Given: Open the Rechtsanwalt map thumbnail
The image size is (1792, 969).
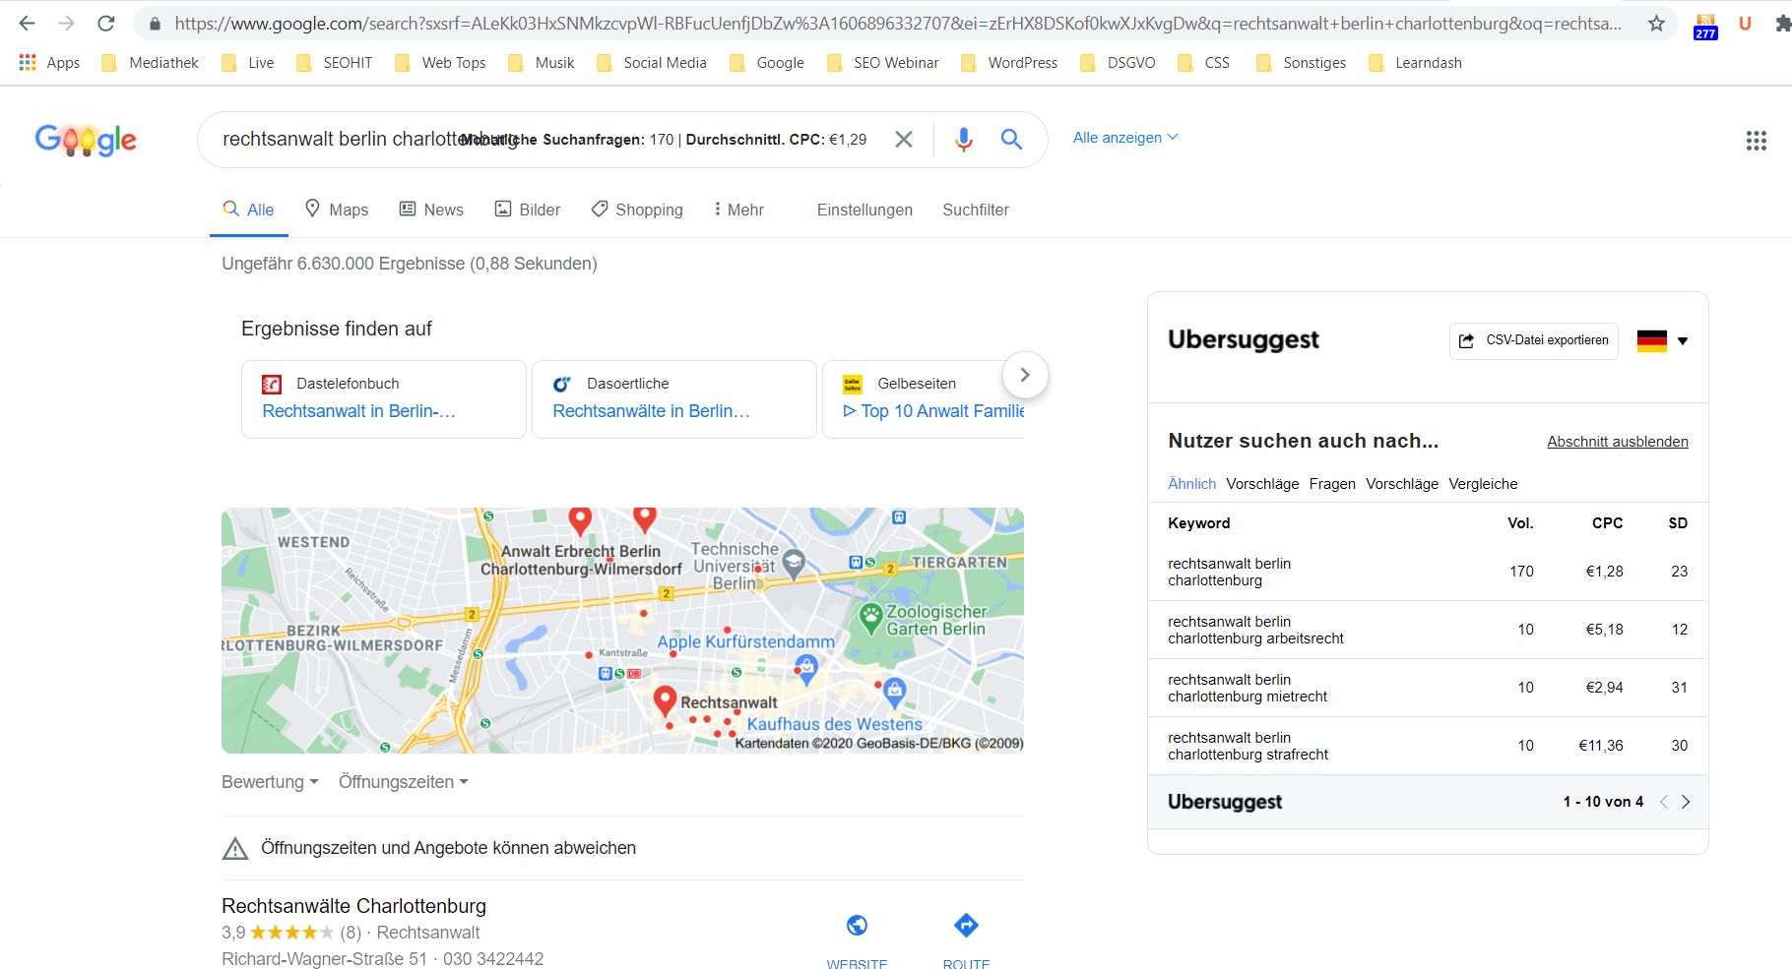Looking at the screenshot, I should tap(622, 631).
